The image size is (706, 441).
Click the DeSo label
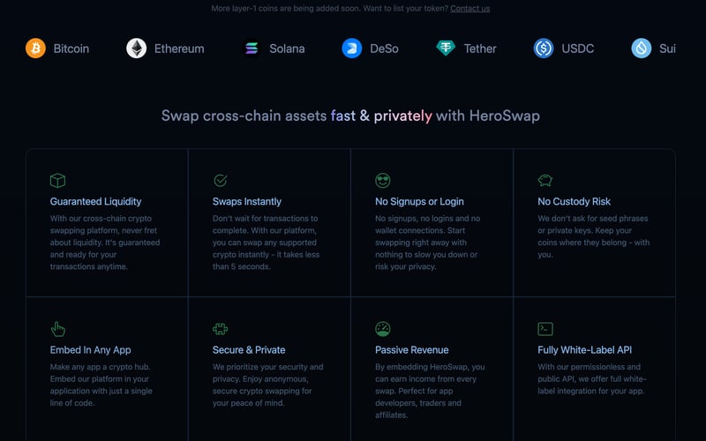(x=384, y=49)
